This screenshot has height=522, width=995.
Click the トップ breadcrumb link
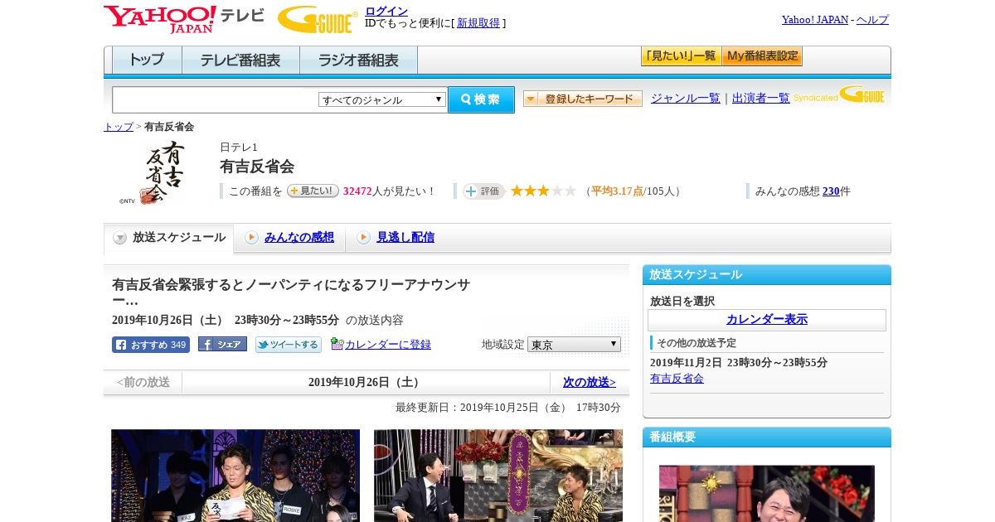pos(119,127)
